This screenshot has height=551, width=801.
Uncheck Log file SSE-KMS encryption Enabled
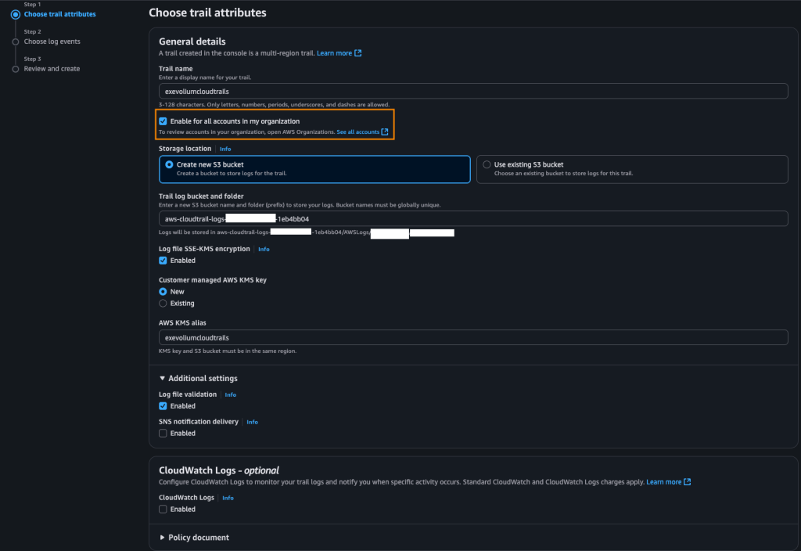pyautogui.click(x=163, y=261)
